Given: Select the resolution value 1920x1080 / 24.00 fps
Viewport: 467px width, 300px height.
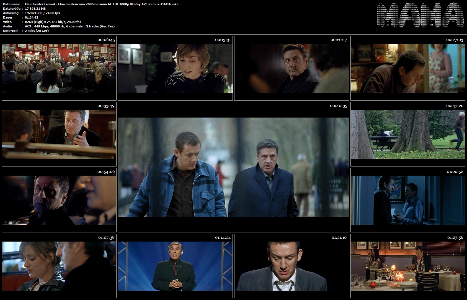Looking at the screenshot, I should click(x=42, y=13).
